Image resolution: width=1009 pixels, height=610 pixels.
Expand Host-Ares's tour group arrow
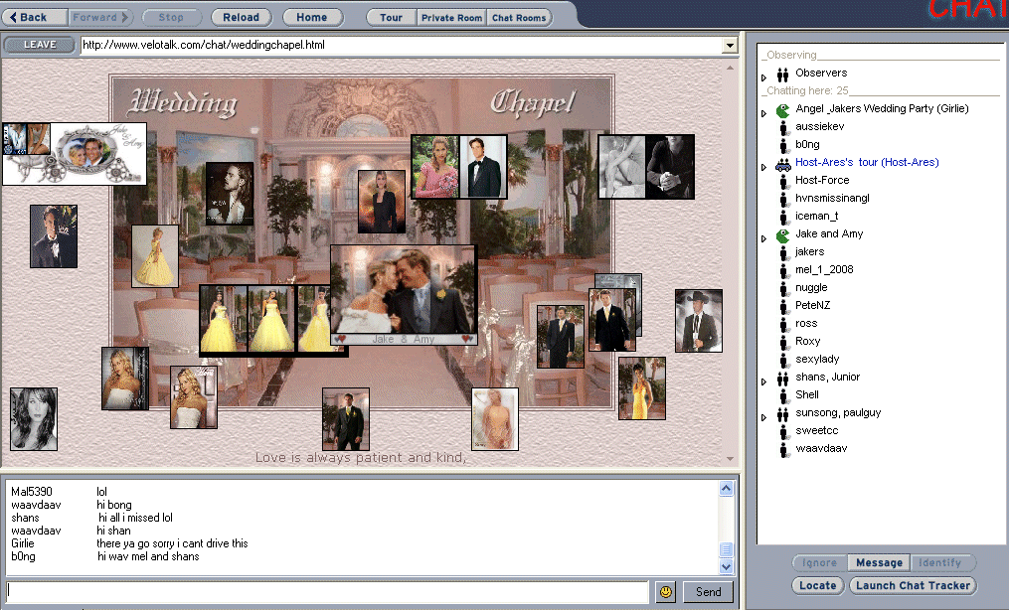click(x=763, y=166)
